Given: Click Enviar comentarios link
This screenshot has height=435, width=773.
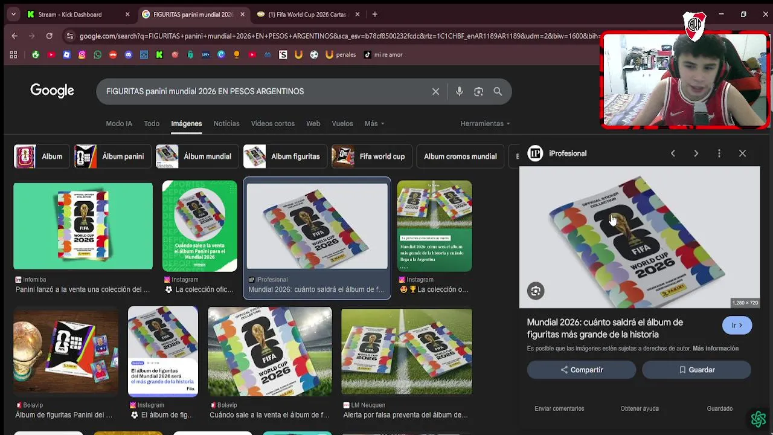Looking at the screenshot, I should click(x=559, y=408).
